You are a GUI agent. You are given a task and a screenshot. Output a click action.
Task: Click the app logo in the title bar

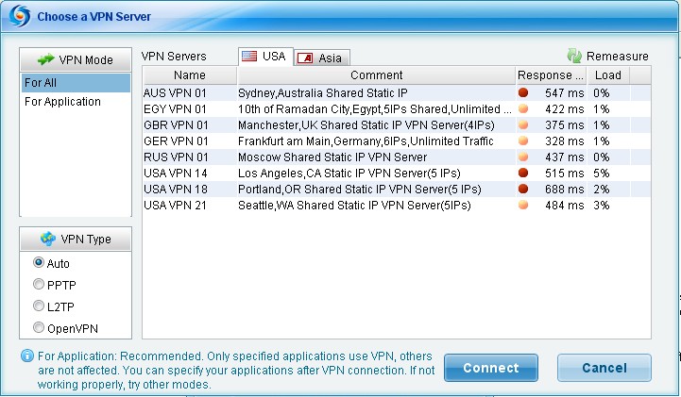click(x=20, y=16)
